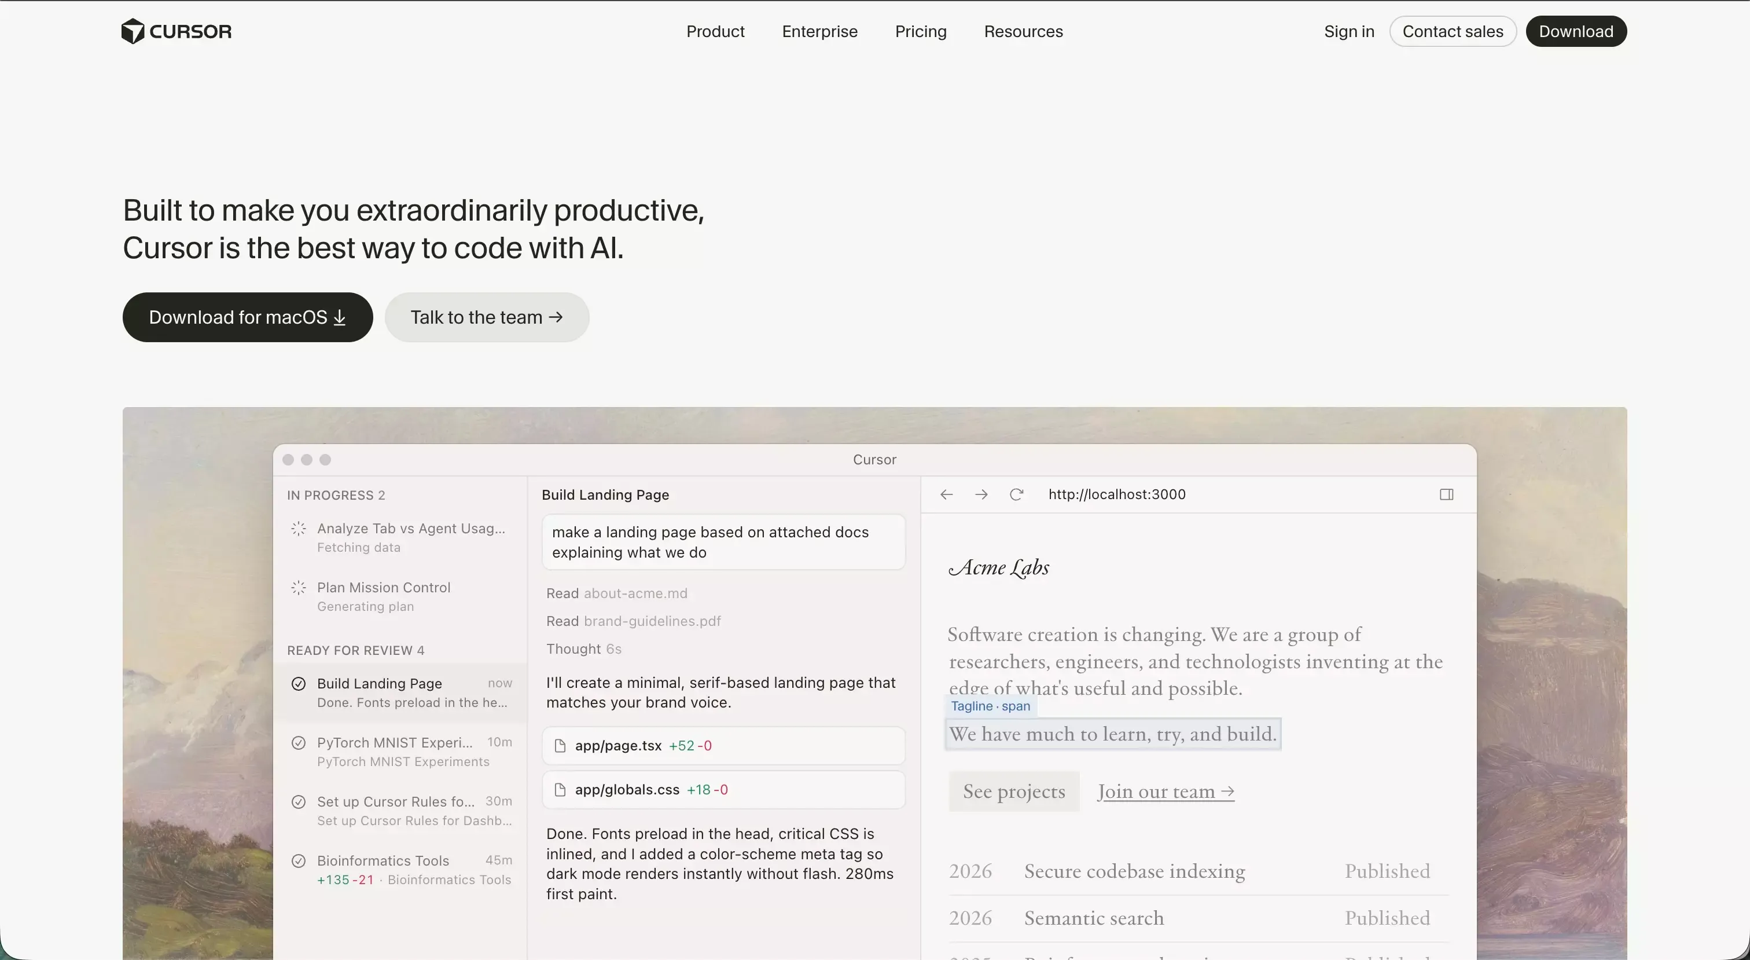The width and height of the screenshot is (1750, 960).
Task: Click the Read brand-guidelines.pdf step
Action: pyautogui.click(x=633, y=621)
